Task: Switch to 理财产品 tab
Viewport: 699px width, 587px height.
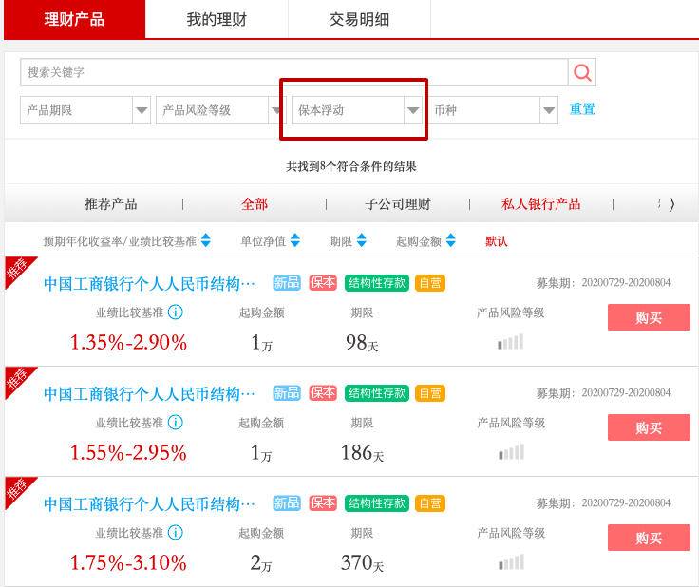Action: pos(74,19)
